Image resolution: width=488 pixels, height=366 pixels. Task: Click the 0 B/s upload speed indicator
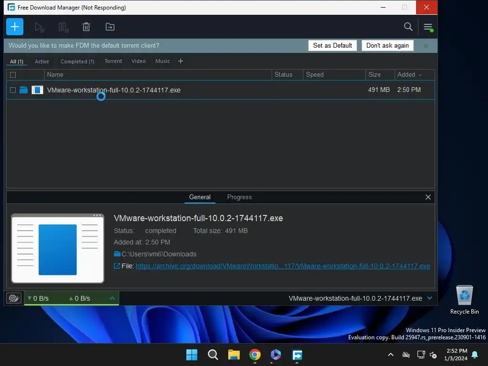click(80, 298)
